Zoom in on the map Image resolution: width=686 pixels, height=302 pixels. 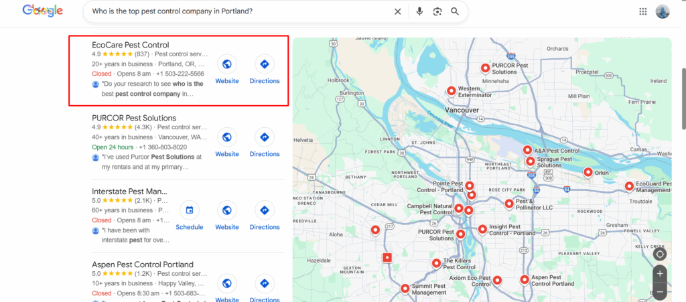pos(660,274)
